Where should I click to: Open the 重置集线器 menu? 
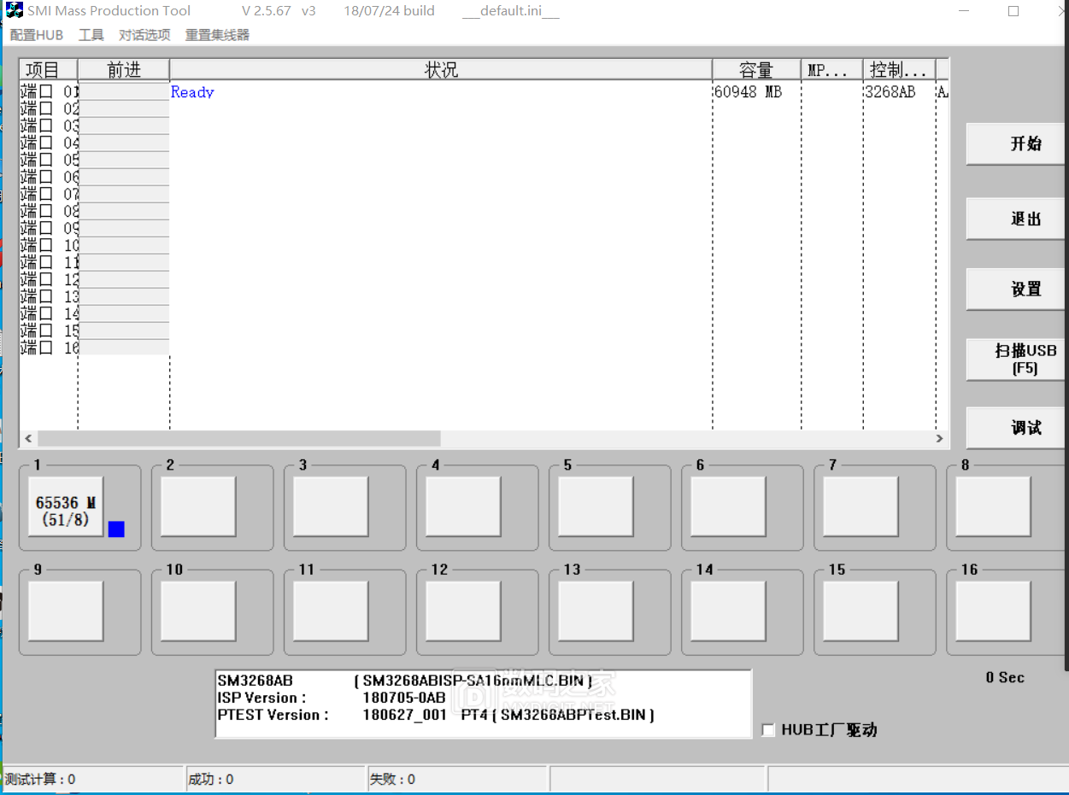(217, 35)
